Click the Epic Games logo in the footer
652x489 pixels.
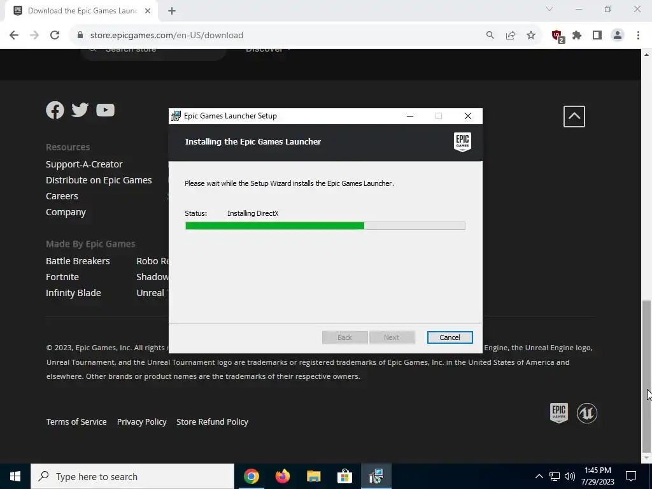tap(559, 413)
